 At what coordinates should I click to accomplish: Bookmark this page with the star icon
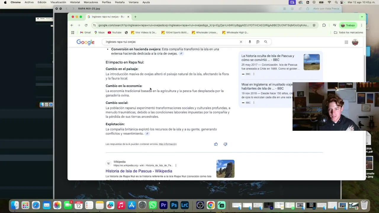pos(314,25)
